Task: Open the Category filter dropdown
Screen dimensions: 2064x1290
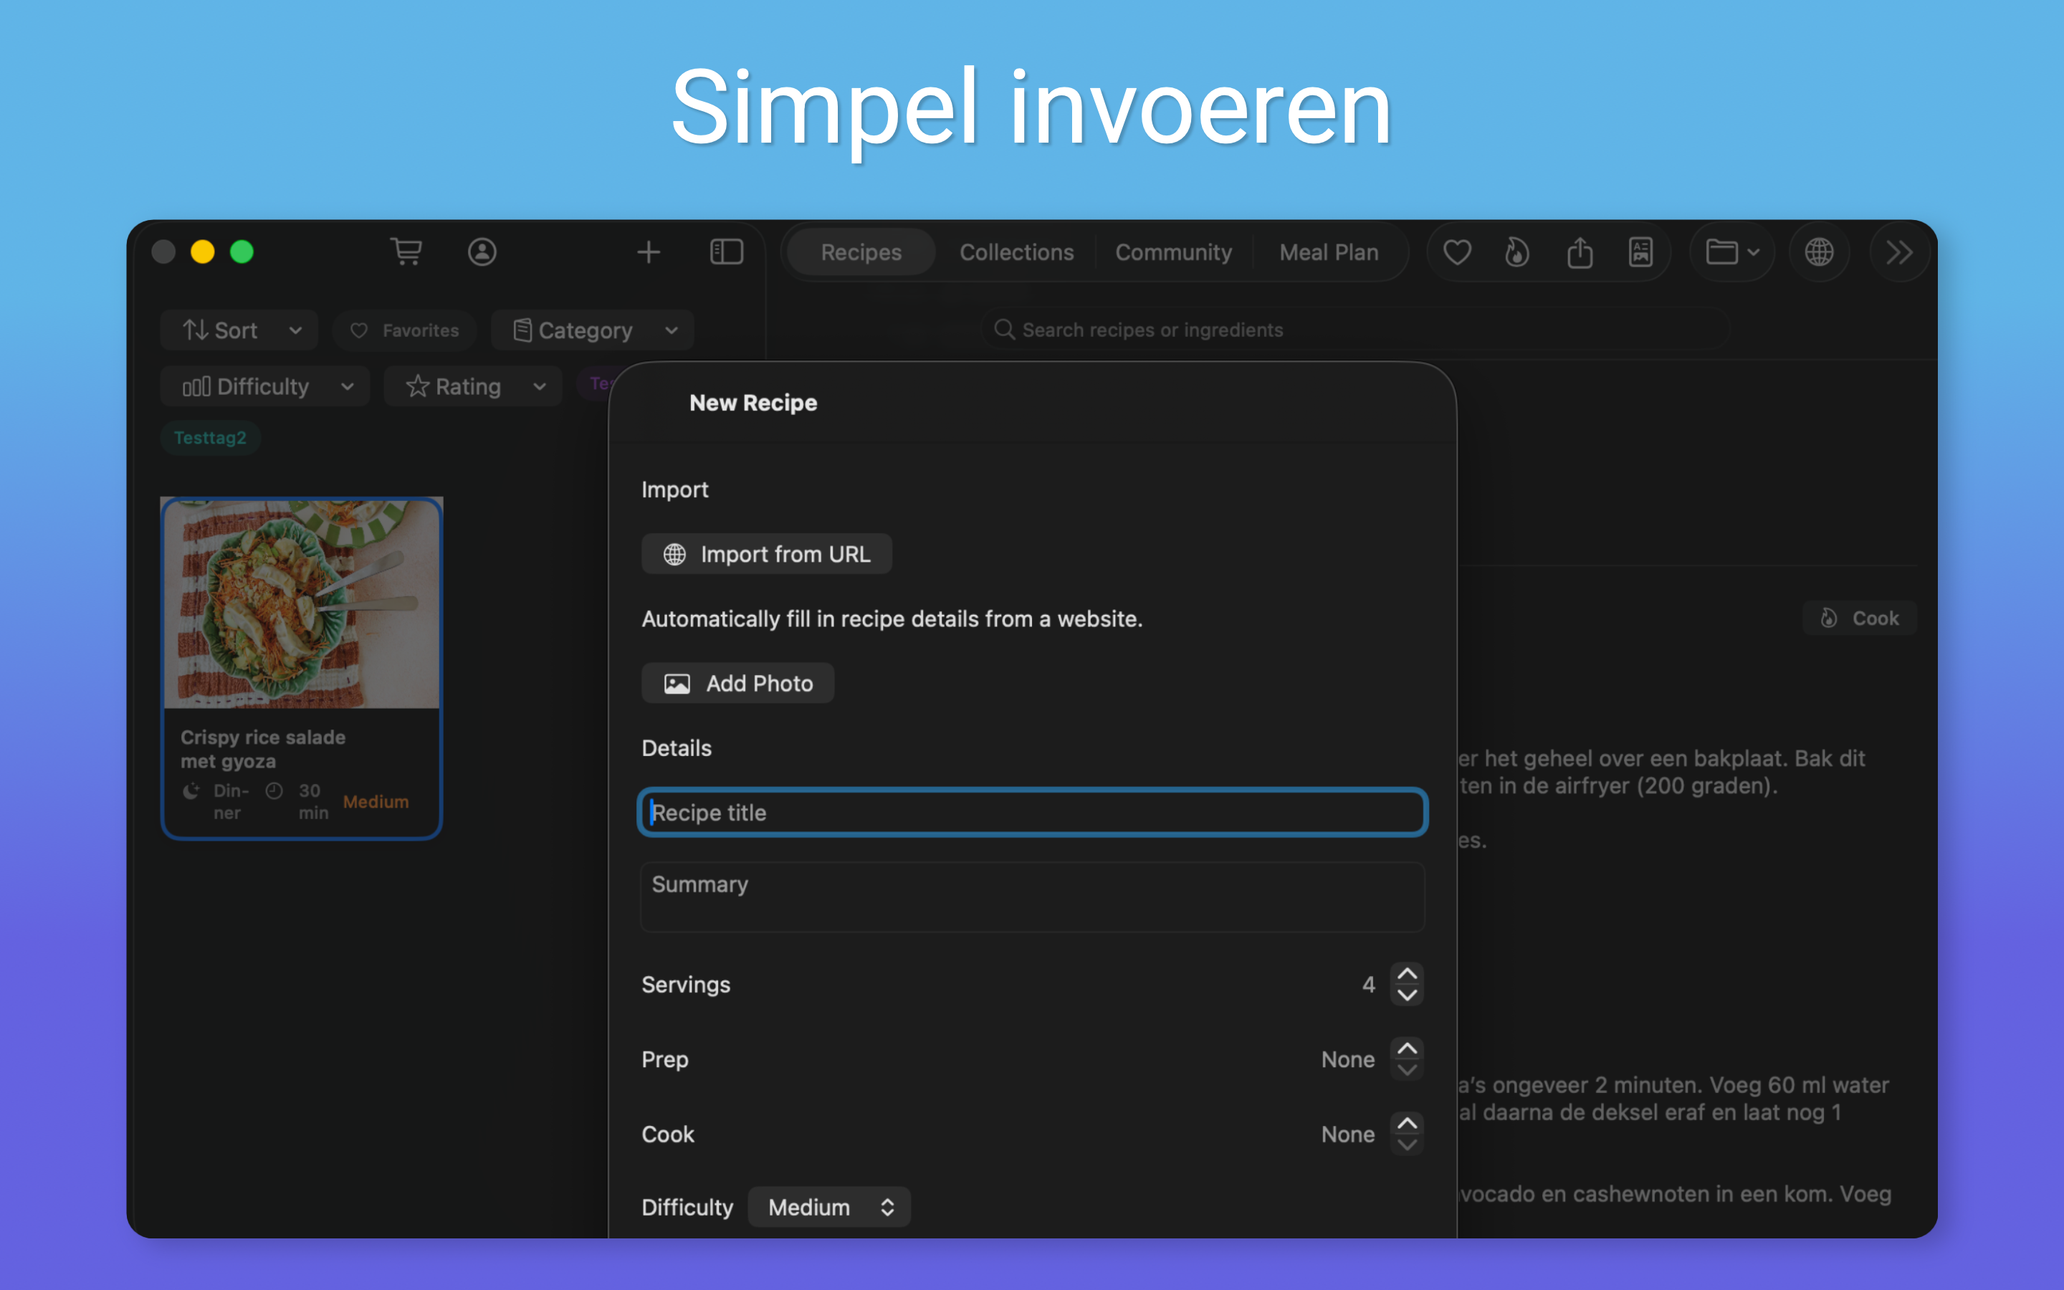Action: tap(593, 330)
